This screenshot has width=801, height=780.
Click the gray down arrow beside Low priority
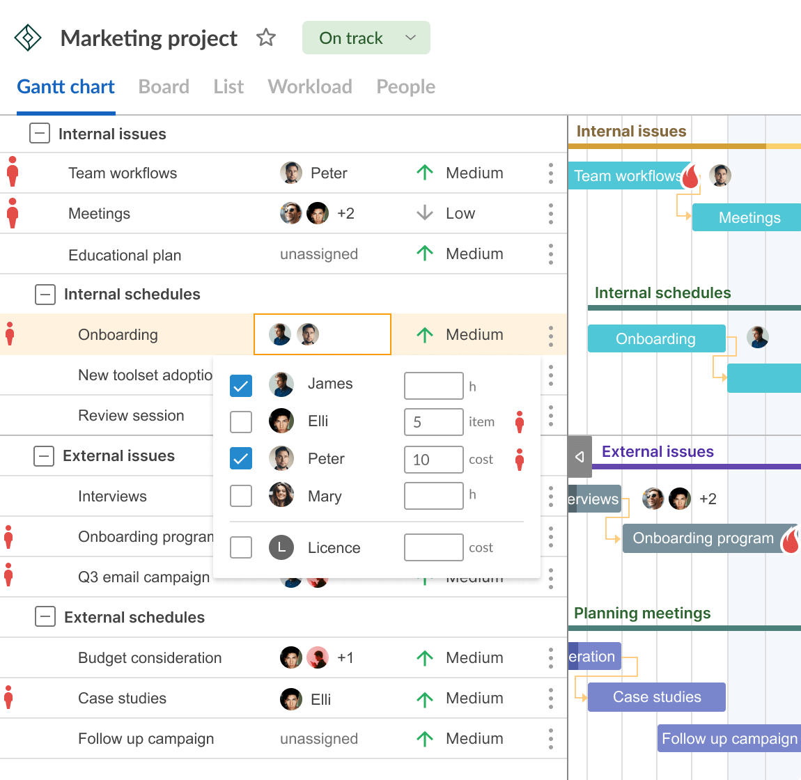[424, 213]
